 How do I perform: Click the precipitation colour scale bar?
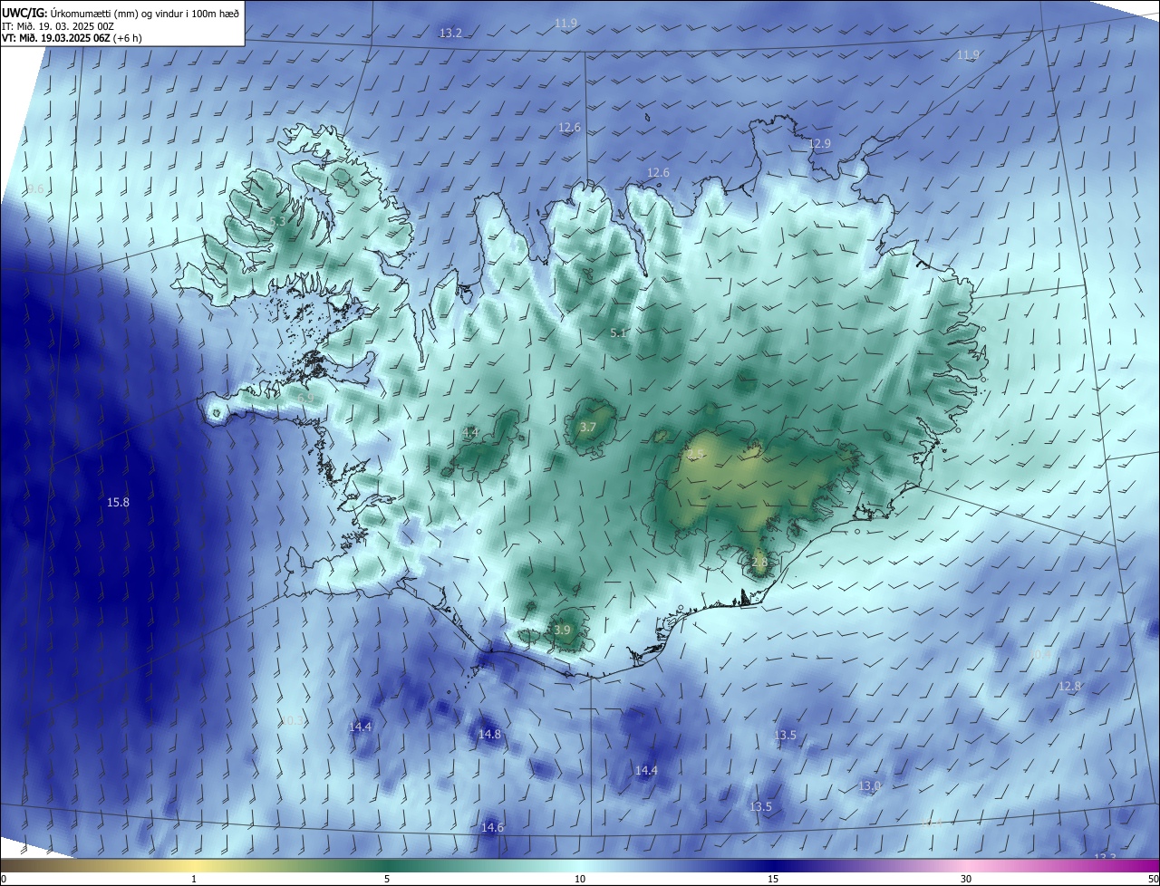pyautogui.click(x=580, y=866)
